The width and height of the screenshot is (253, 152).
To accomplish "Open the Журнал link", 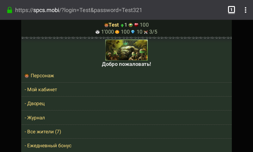I will 36,118.
